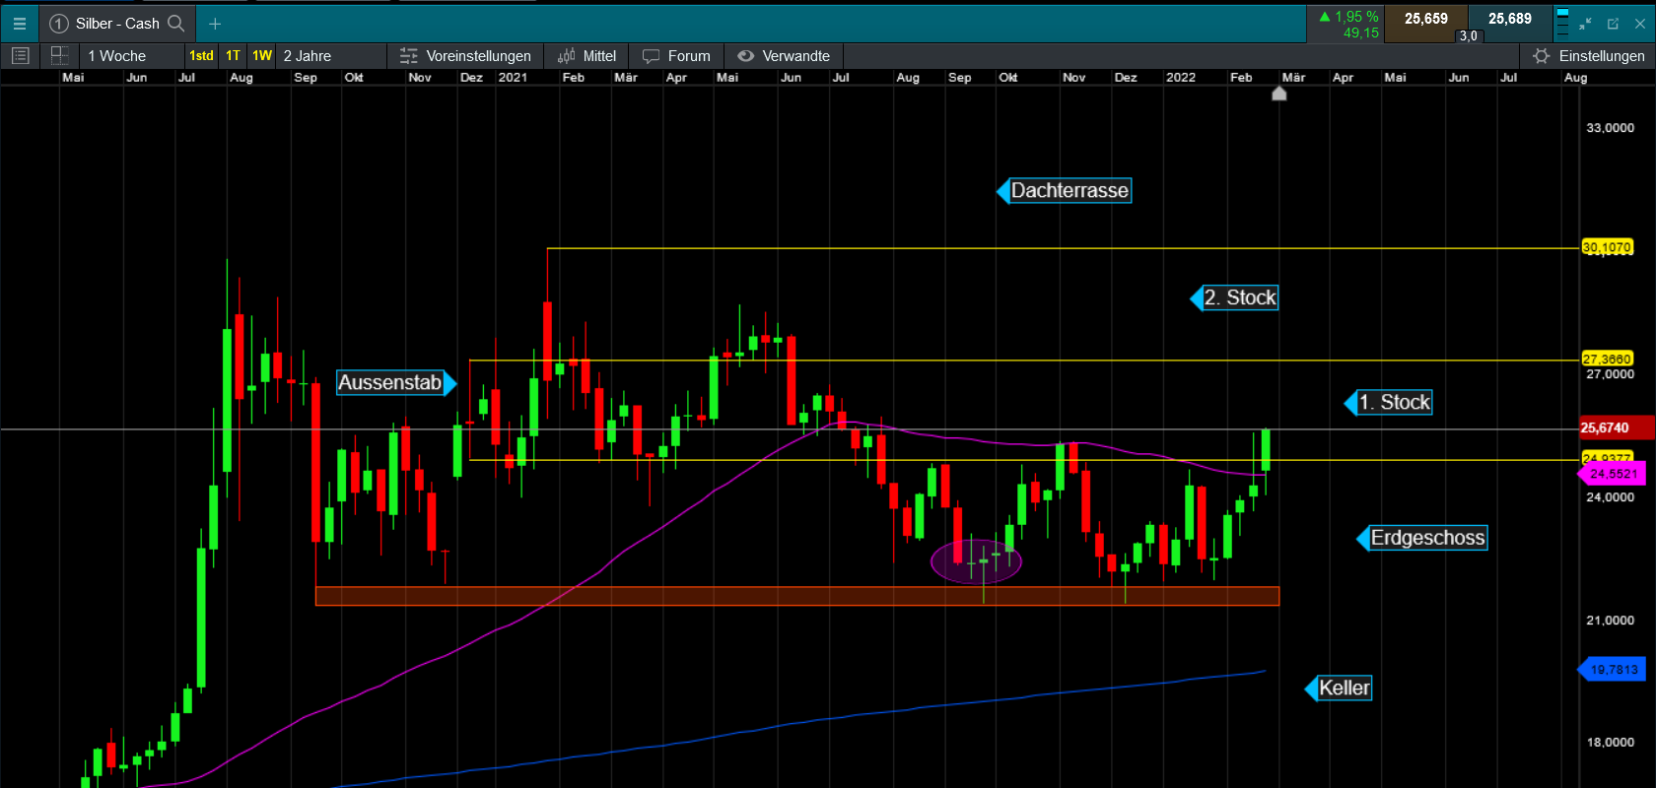Click the circled number 1 instrument icon
1656x788 pixels.
[59, 24]
